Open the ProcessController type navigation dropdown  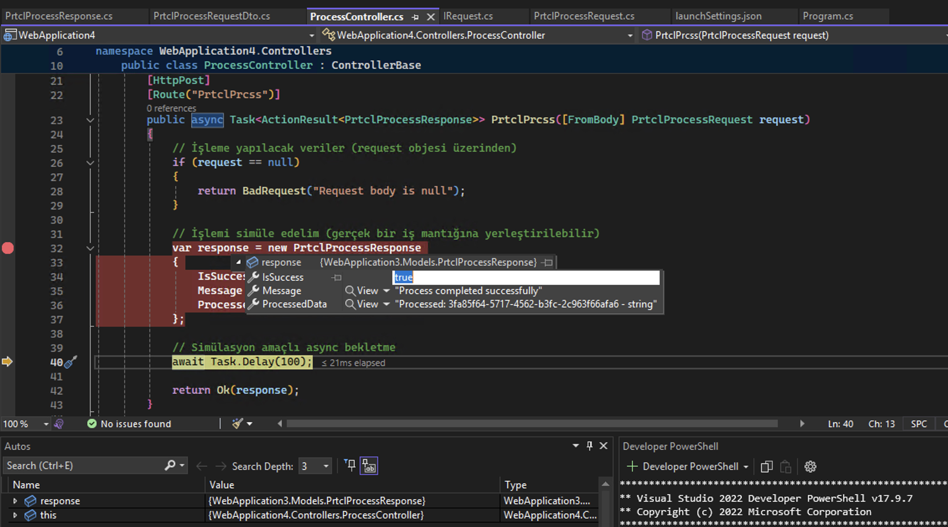coord(630,36)
